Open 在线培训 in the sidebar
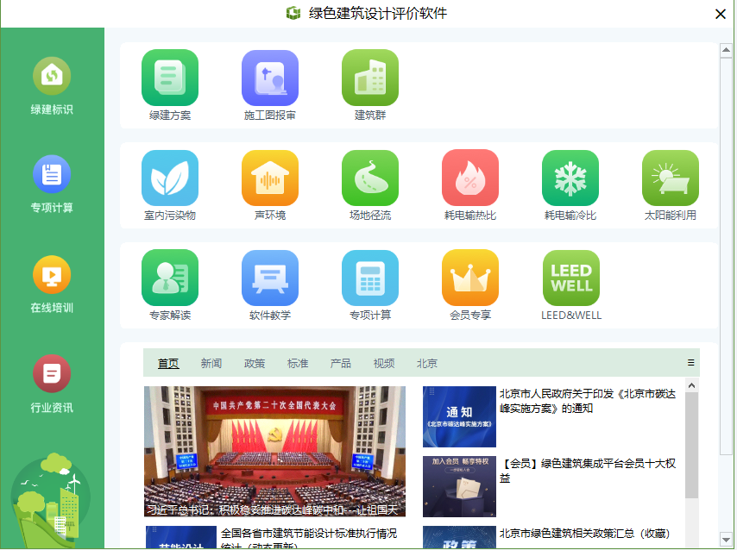 pos(52,284)
